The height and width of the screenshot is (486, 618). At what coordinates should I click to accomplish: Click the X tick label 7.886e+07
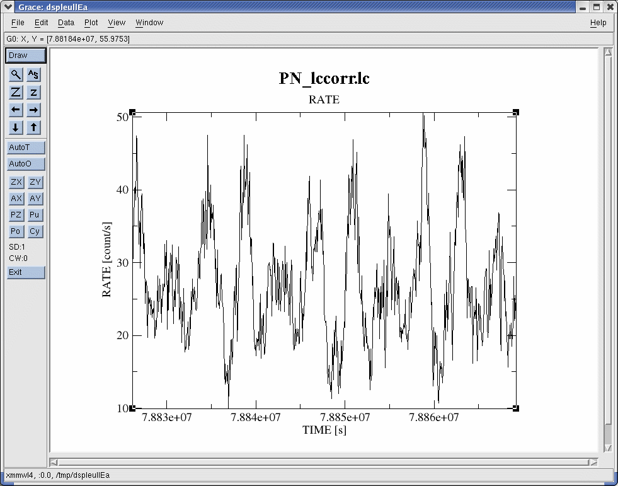434,417
